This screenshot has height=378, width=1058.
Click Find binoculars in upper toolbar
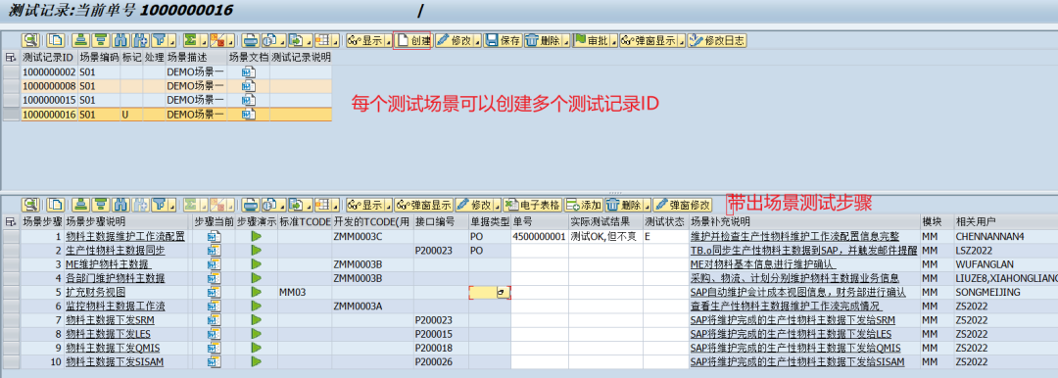pos(120,40)
